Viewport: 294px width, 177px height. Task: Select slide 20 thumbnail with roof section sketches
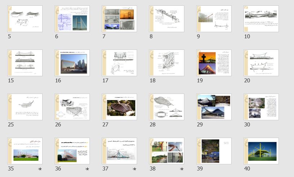tap(261, 63)
